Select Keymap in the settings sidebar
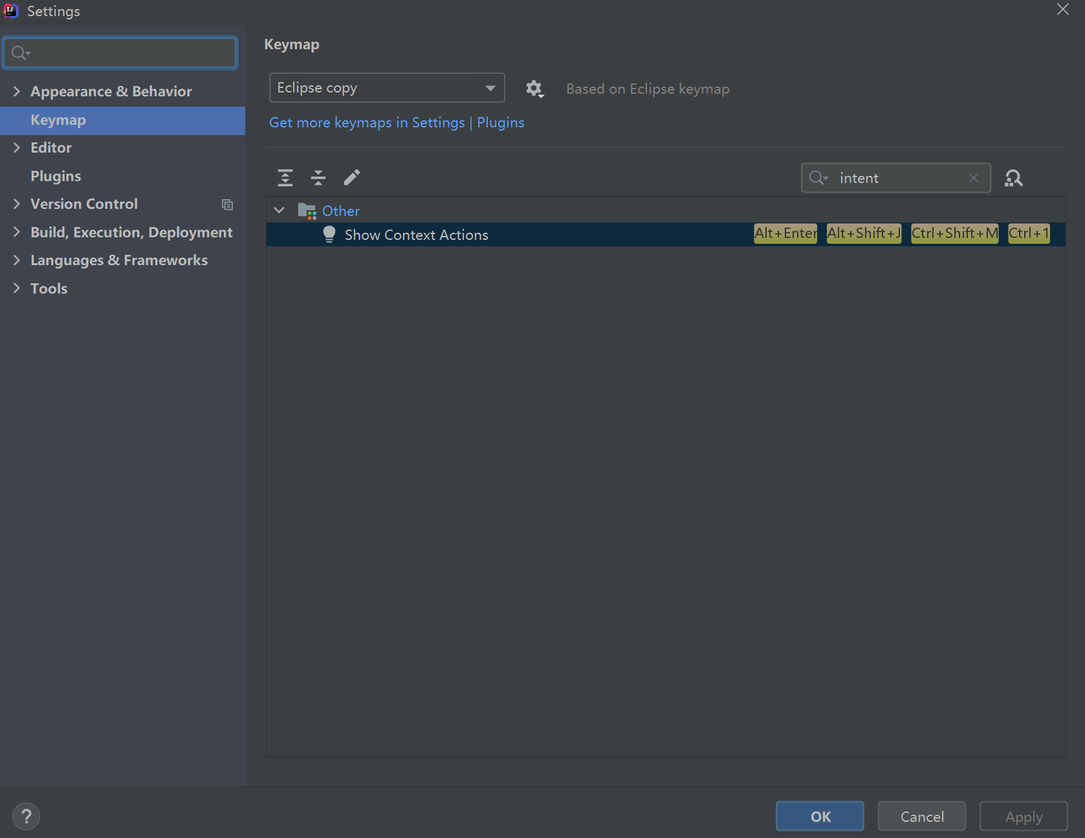The image size is (1085, 838). pyautogui.click(x=122, y=120)
